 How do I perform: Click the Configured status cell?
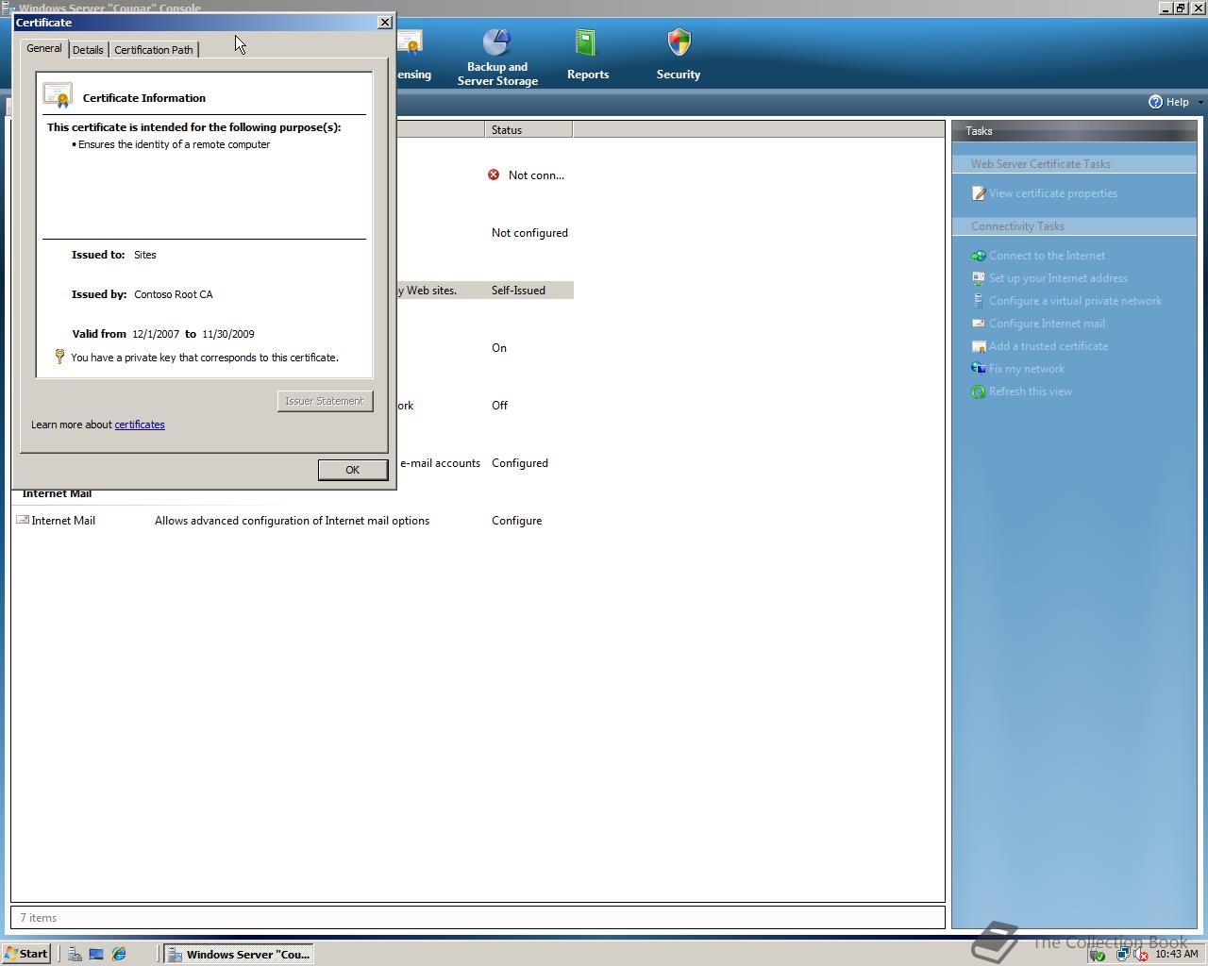tap(520, 463)
